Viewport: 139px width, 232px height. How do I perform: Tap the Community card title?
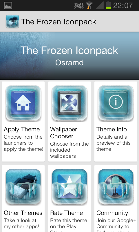[x=112, y=213]
